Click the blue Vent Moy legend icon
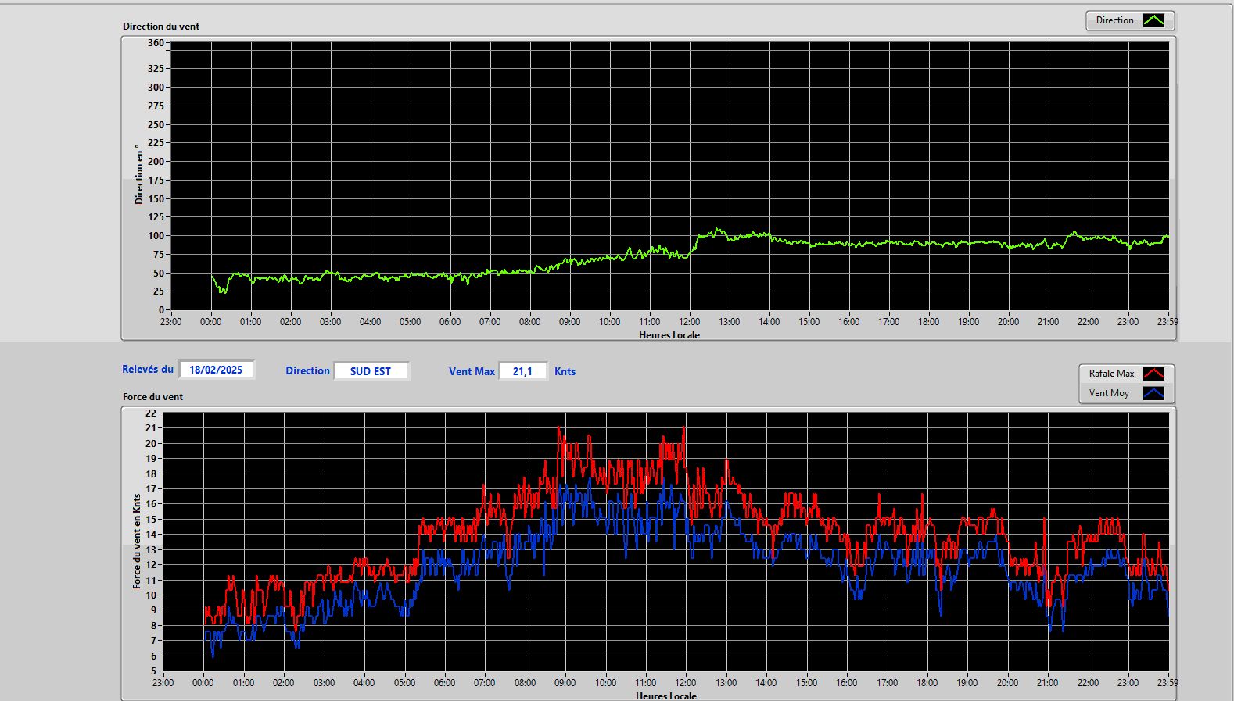The image size is (1234, 701). tap(1153, 393)
